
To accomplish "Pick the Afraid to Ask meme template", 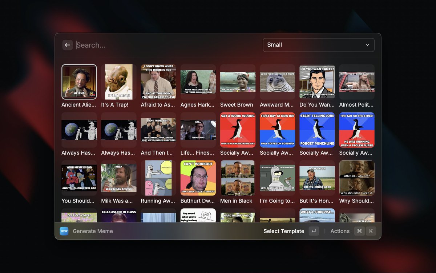I will click(x=158, y=82).
